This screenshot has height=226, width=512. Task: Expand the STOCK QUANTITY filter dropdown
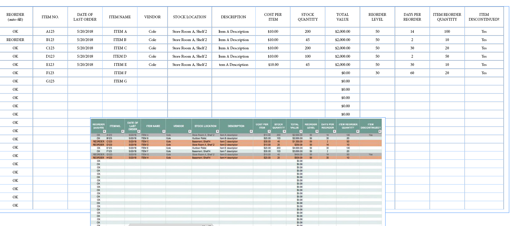click(284, 131)
